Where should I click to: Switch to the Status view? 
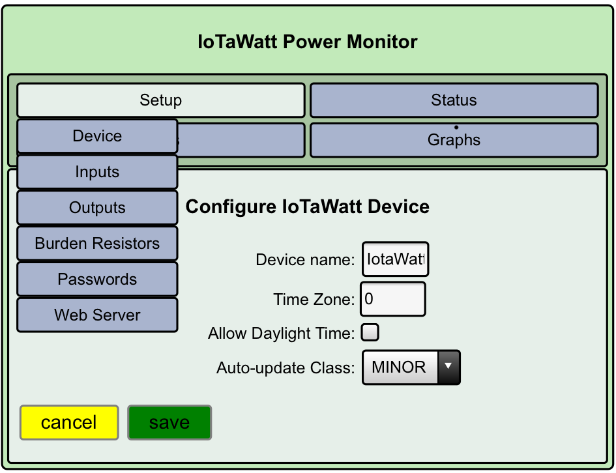(454, 100)
